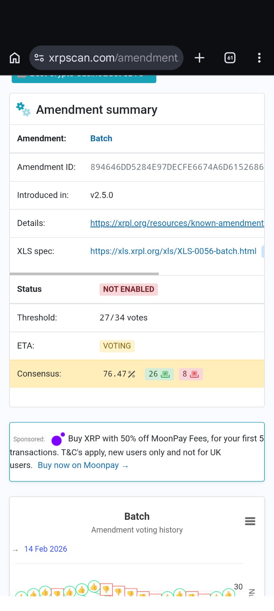Click the VOTING ETA badge
The height and width of the screenshot is (611, 274).
(117, 346)
